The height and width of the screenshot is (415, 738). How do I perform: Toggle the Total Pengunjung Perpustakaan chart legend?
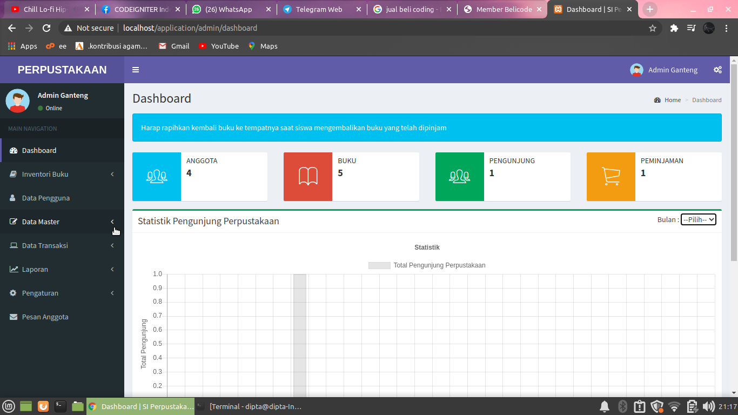coord(427,265)
